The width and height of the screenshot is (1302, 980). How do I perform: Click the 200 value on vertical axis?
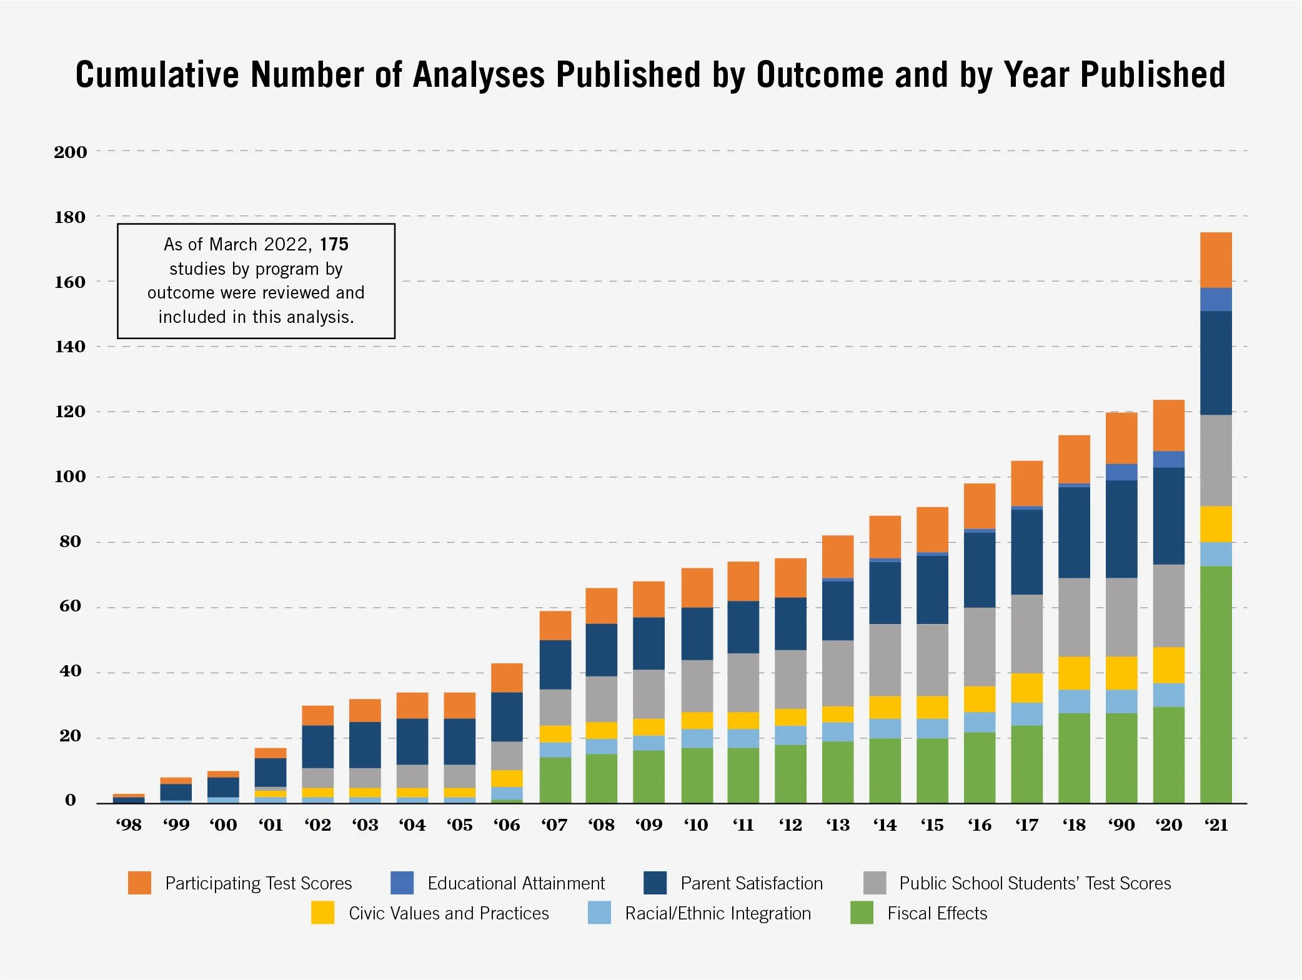[70, 152]
